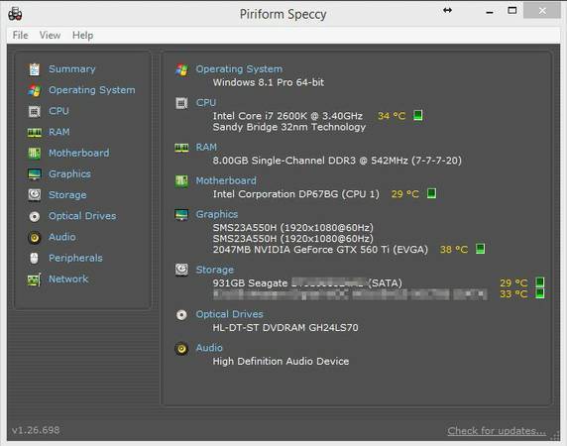The width and height of the screenshot is (567, 446).
Task: Open the Help menu
Action: (83, 35)
